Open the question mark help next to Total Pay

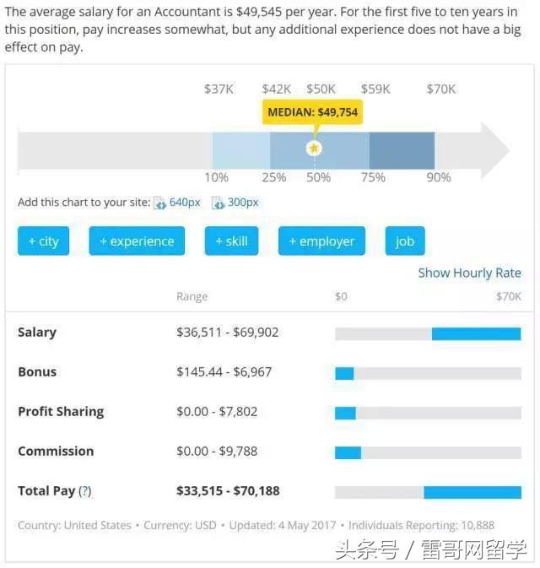(84, 491)
